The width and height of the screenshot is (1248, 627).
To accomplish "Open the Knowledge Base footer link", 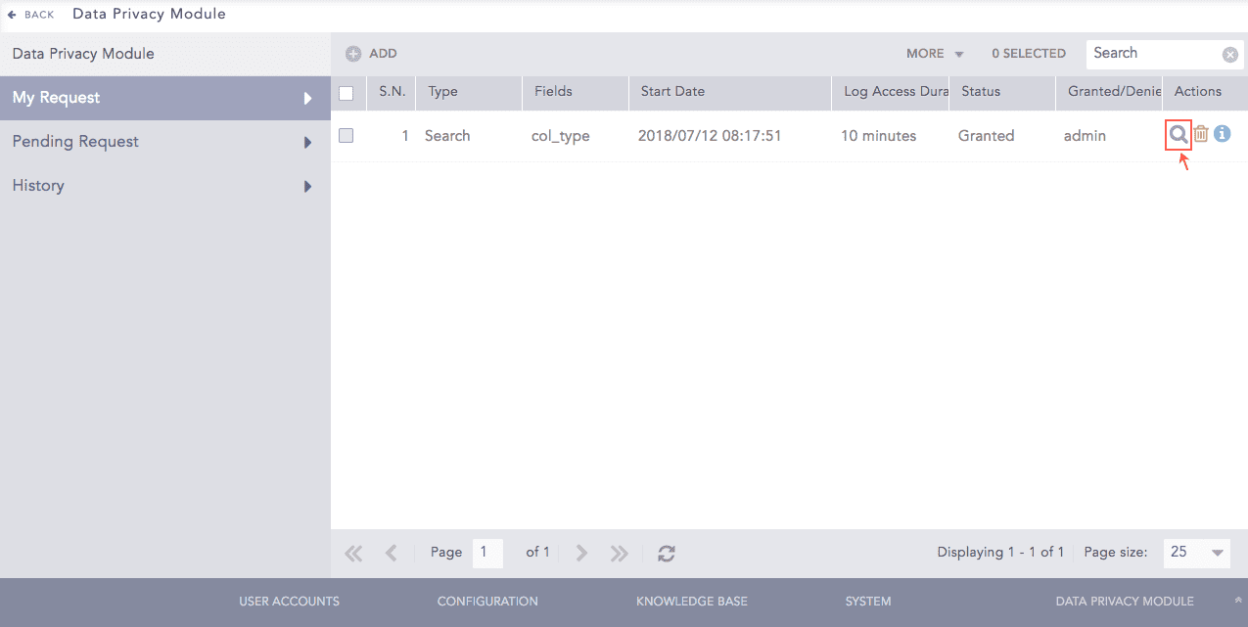I will point(691,602).
